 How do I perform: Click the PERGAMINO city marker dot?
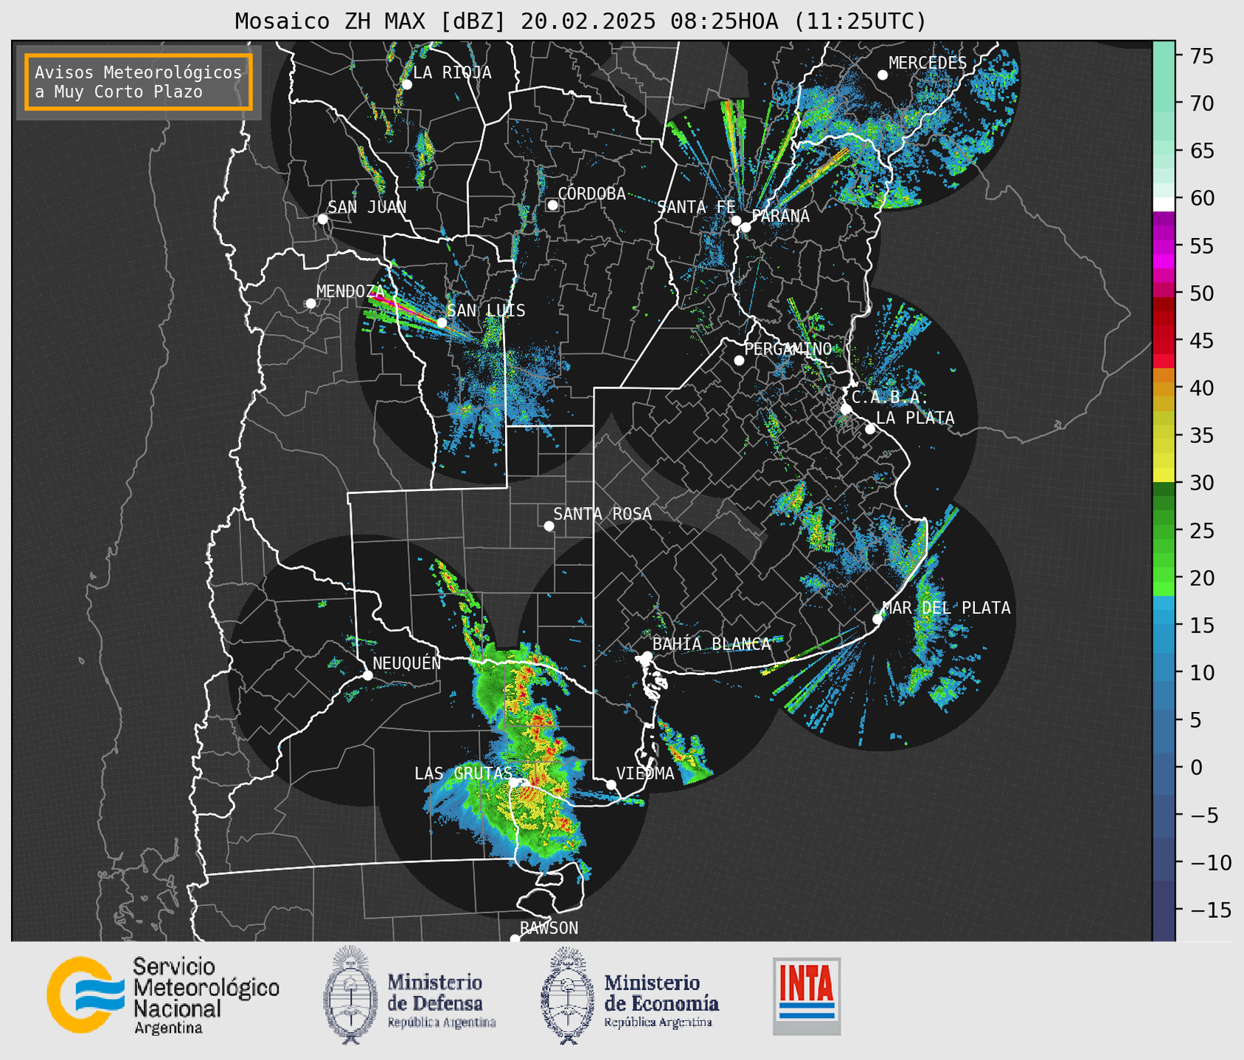[739, 360]
